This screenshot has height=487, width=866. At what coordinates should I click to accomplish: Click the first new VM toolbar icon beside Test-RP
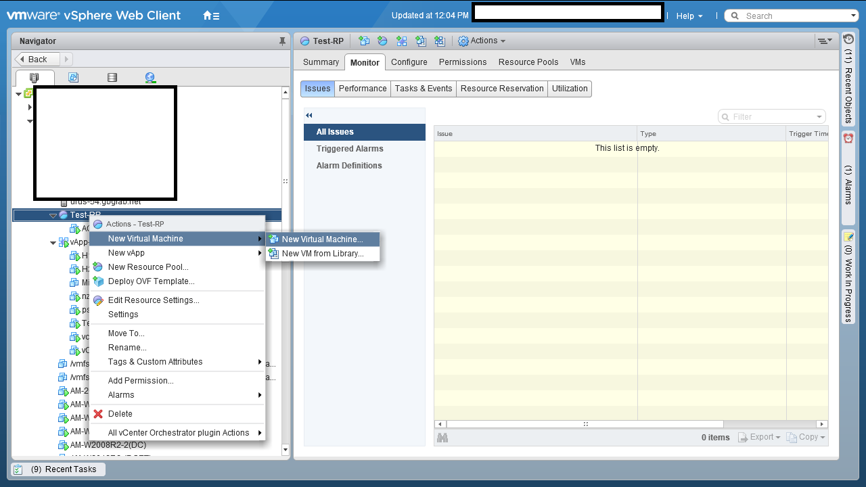(x=364, y=41)
